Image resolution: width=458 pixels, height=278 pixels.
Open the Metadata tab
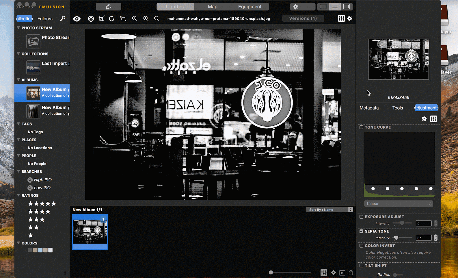tap(369, 108)
